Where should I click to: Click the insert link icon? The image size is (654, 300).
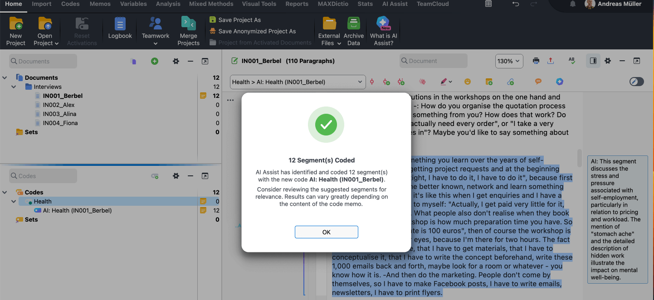[x=510, y=82]
